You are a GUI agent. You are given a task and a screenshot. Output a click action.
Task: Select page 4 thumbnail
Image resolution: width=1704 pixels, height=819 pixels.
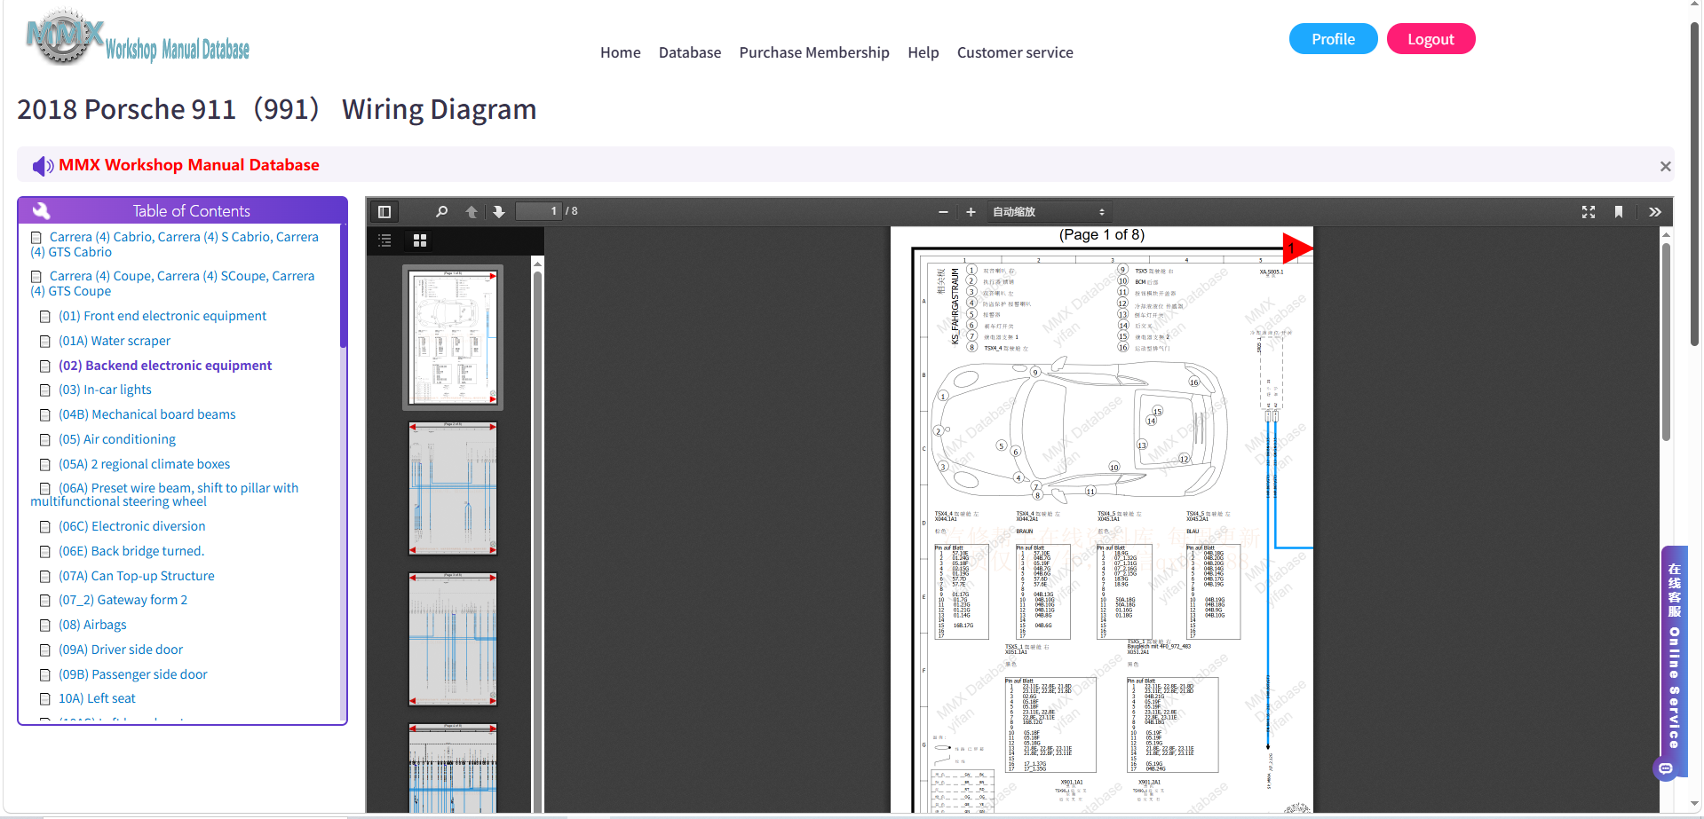click(453, 768)
